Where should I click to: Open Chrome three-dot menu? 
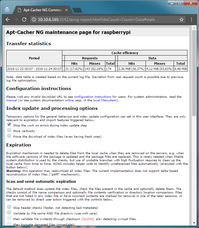pos(191,19)
